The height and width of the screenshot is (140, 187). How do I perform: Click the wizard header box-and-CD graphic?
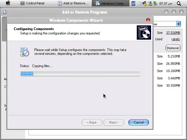(x=144, y=32)
